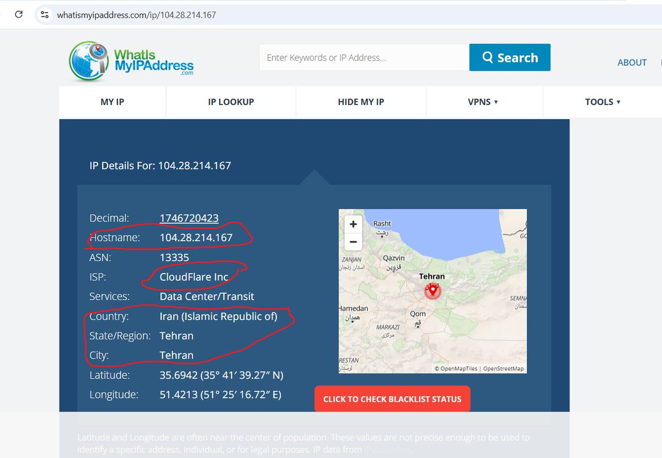Open the MY IP menu item
The image size is (662, 458).
[x=112, y=102]
